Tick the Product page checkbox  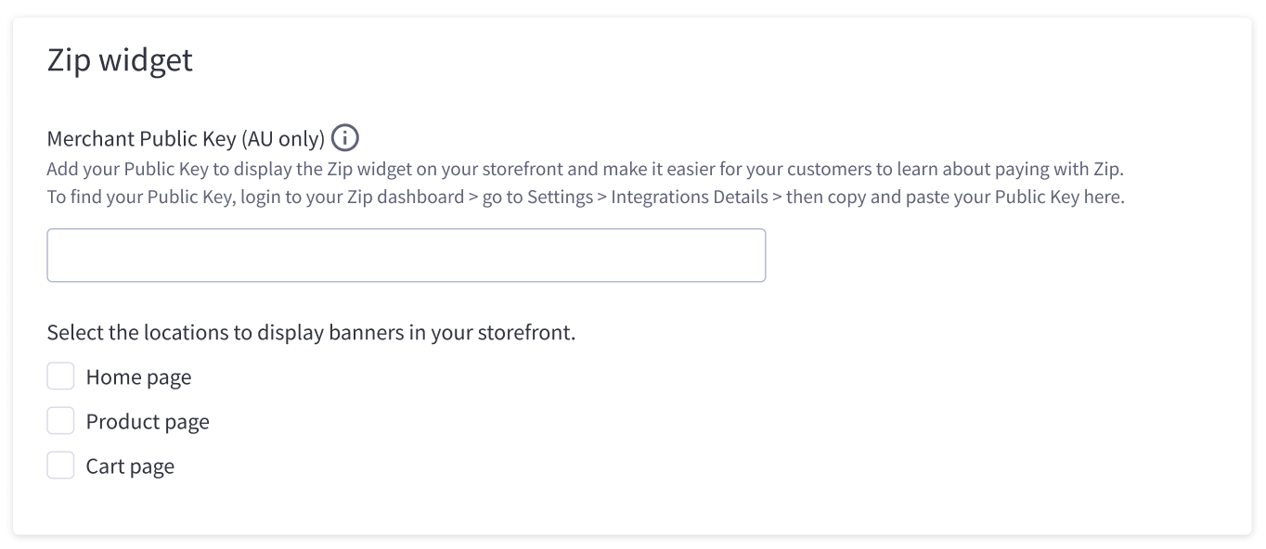click(x=60, y=421)
